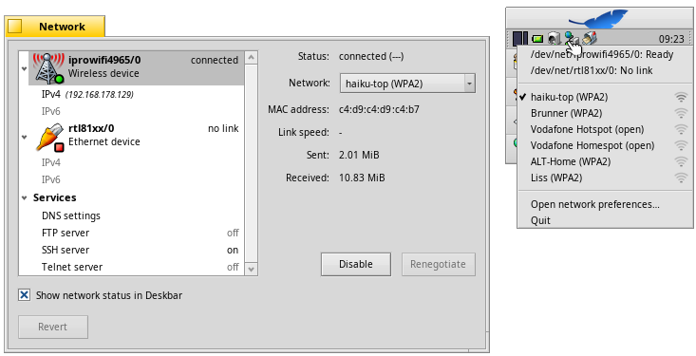Open the Haiku leaf Deskbar menu
Screen dimensions: 696x356
point(598,19)
